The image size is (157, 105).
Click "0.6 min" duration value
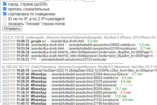coord(128,100)
